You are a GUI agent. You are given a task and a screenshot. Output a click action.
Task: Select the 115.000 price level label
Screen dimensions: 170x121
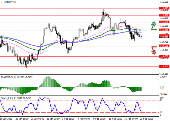(164, 36)
